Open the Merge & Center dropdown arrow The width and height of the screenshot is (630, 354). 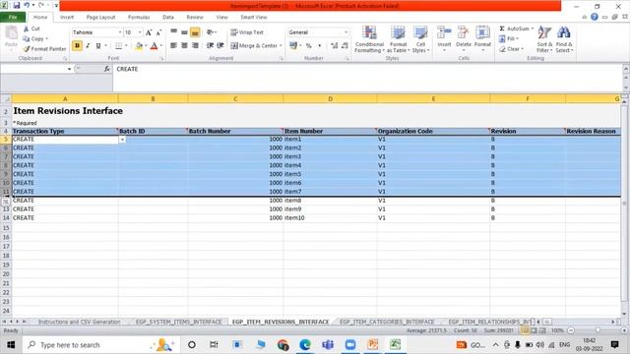281,46
